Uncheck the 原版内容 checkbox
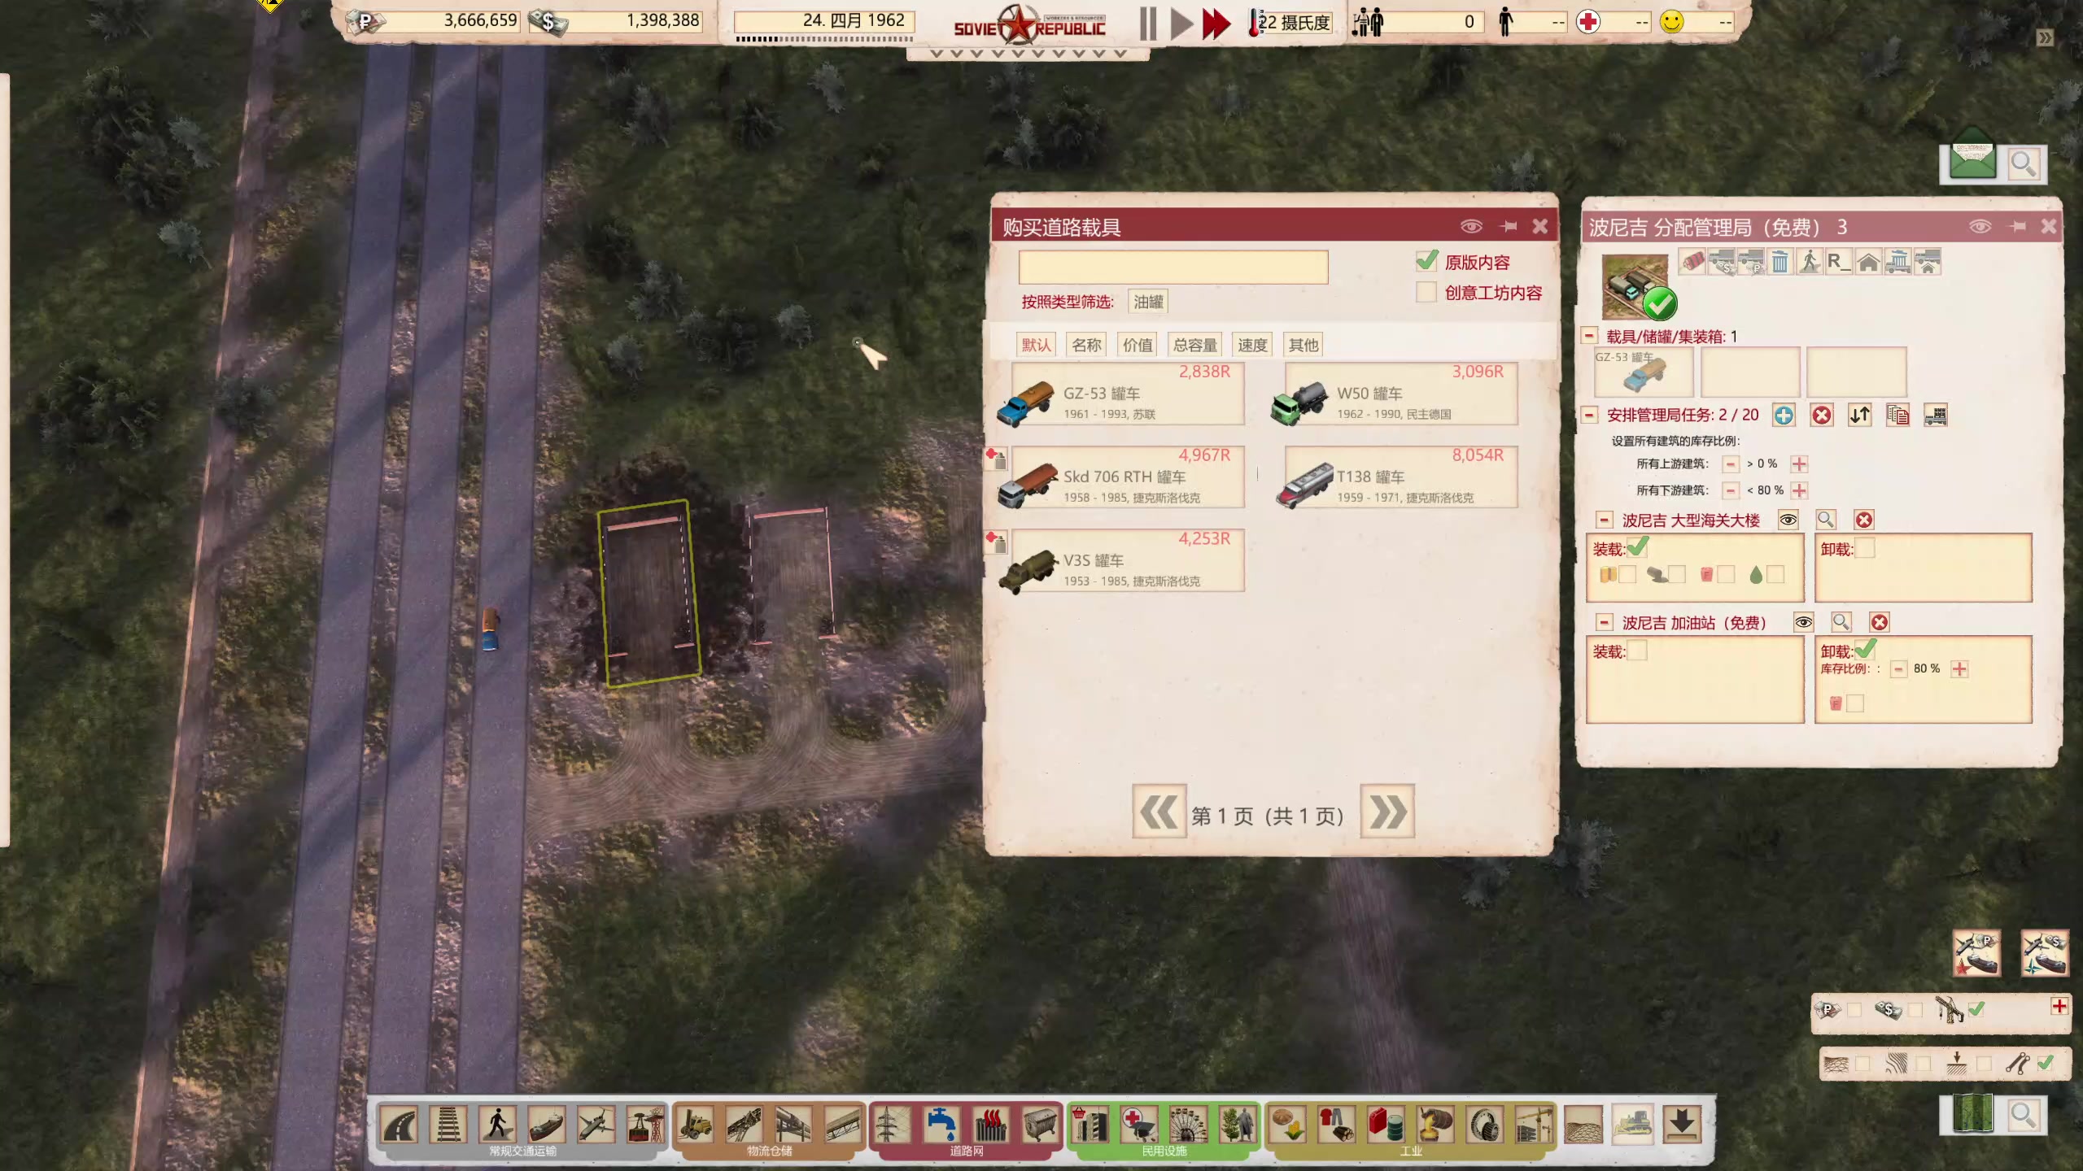2083x1171 pixels. [x=1426, y=262]
